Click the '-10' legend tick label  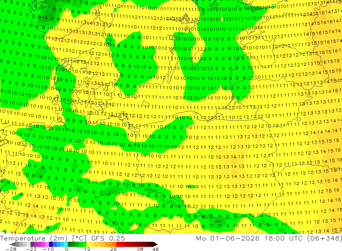(48, 249)
